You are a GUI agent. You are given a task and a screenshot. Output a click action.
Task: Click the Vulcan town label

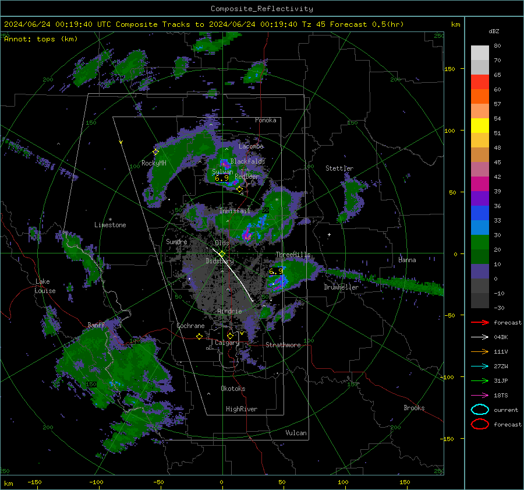pos(296,433)
